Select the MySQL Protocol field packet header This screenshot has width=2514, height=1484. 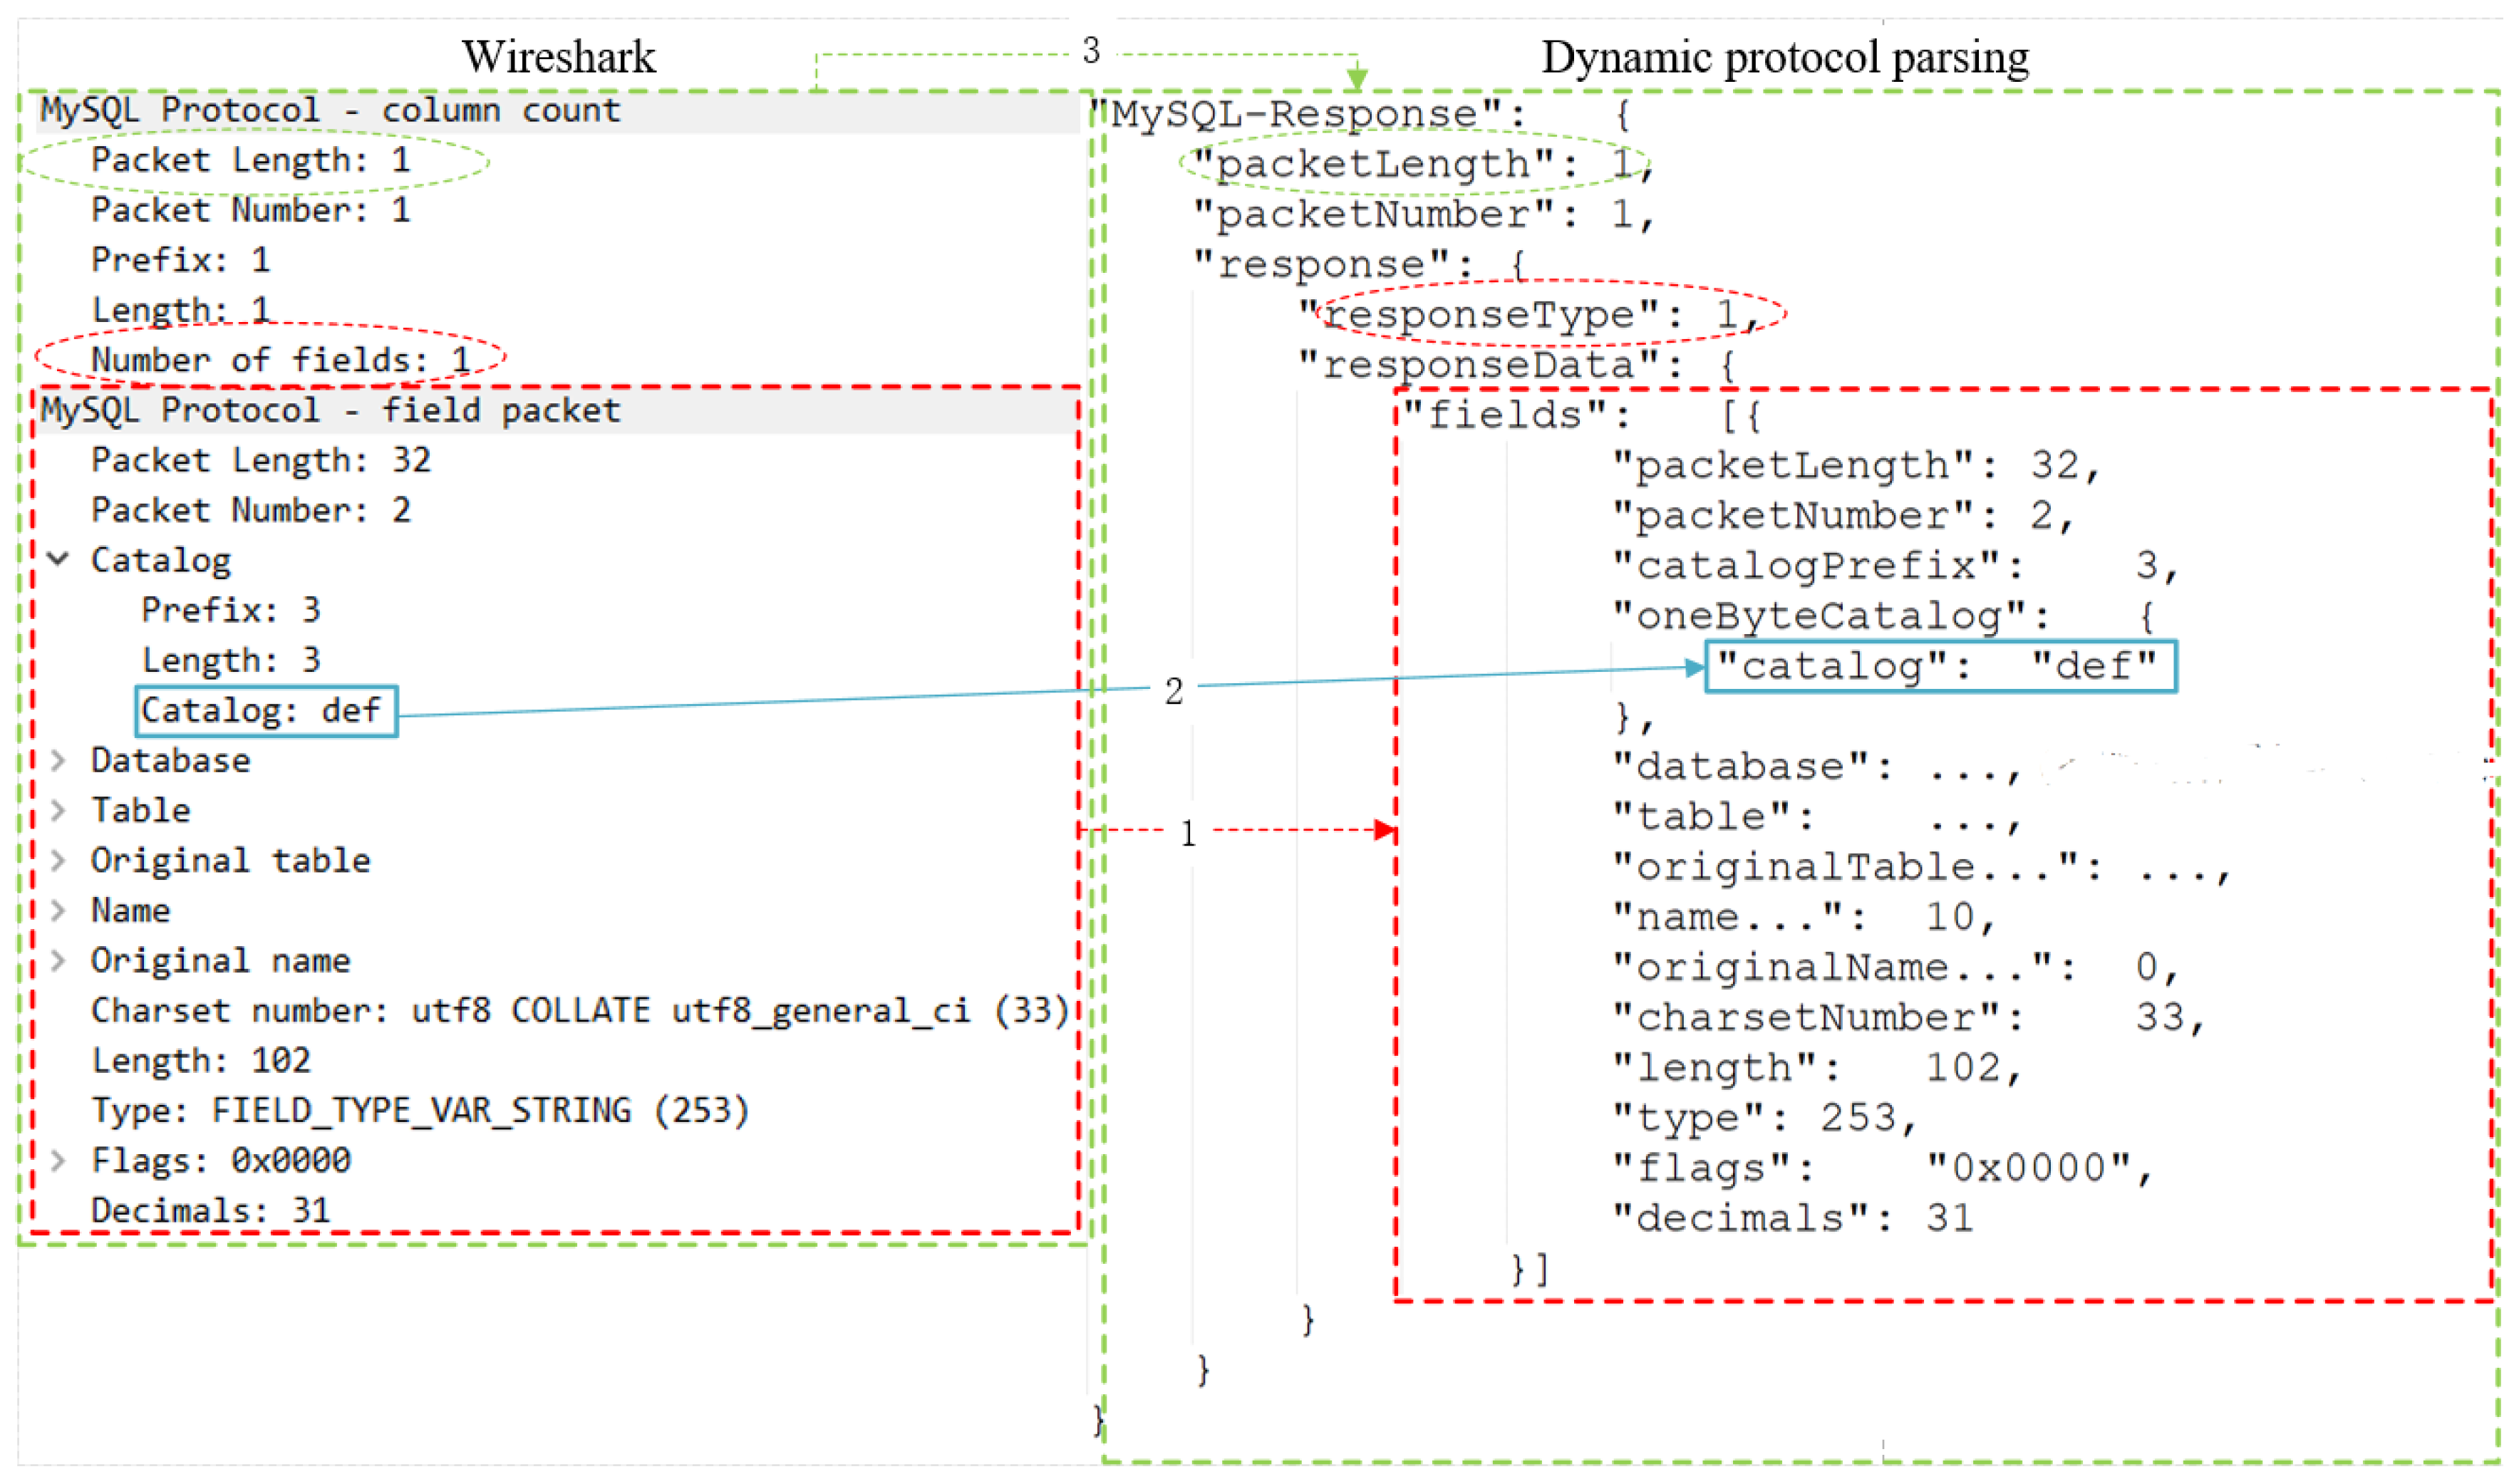(330, 410)
